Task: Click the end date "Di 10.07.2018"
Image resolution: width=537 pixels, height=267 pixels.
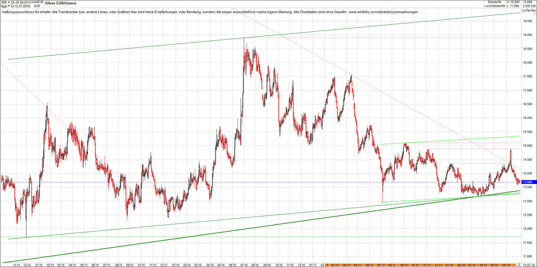Action: (20, 6)
